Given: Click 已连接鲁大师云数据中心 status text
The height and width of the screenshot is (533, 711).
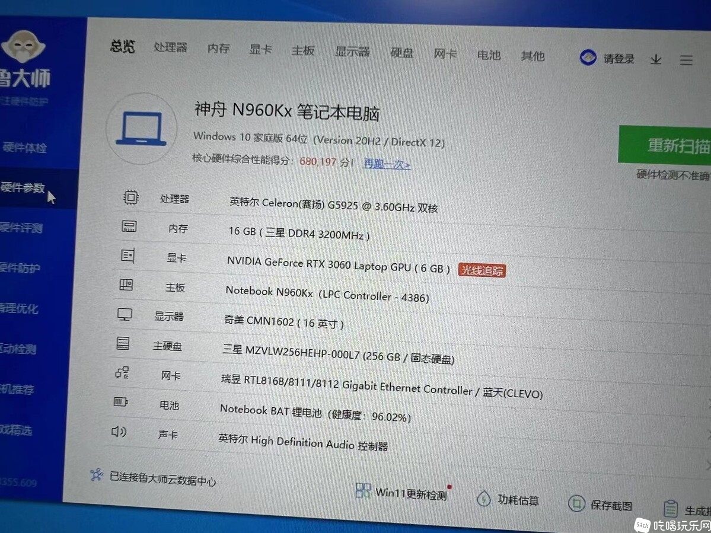Looking at the screenshot, I should [x=163, y=478].
